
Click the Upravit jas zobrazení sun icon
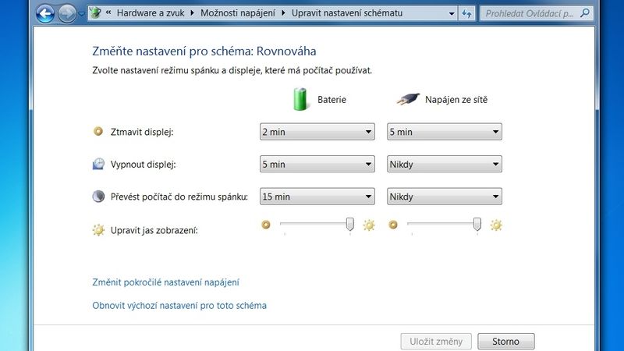point(98,230)
